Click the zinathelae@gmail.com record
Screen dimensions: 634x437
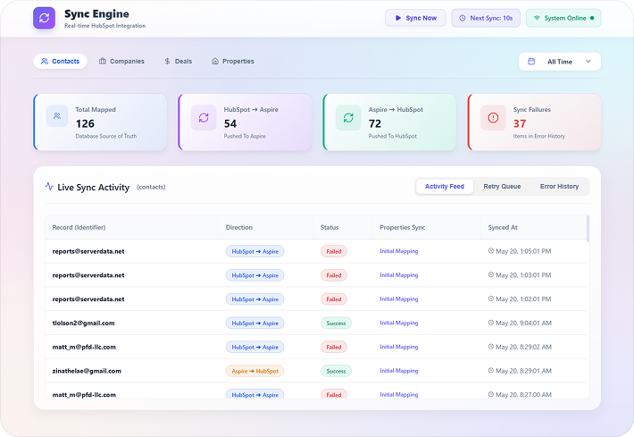pos(87,371)
